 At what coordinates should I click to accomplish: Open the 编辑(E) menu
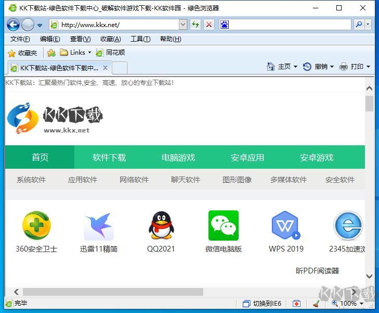(x=50, y=39)
